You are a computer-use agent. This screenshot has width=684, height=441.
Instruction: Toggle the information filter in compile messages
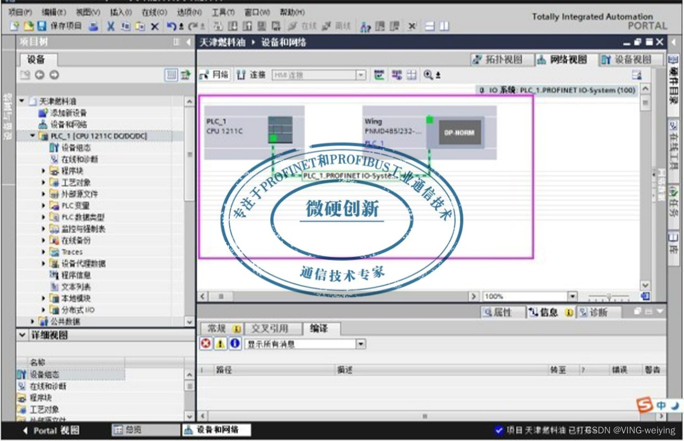[x=235, y=344]
